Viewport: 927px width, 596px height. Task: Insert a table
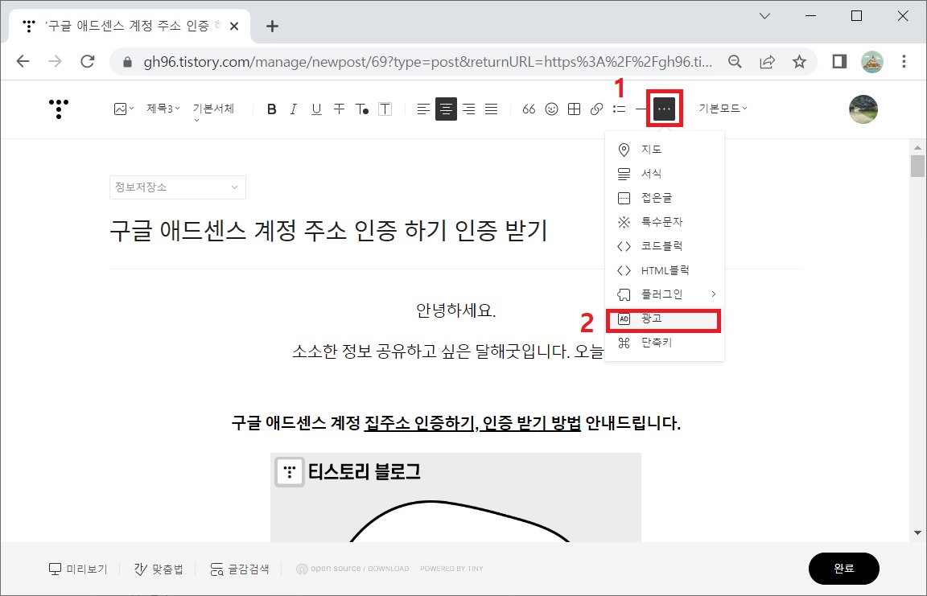tap(574, 109)
